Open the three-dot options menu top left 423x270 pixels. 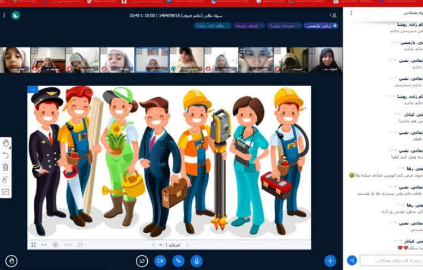tap(4, 15)
